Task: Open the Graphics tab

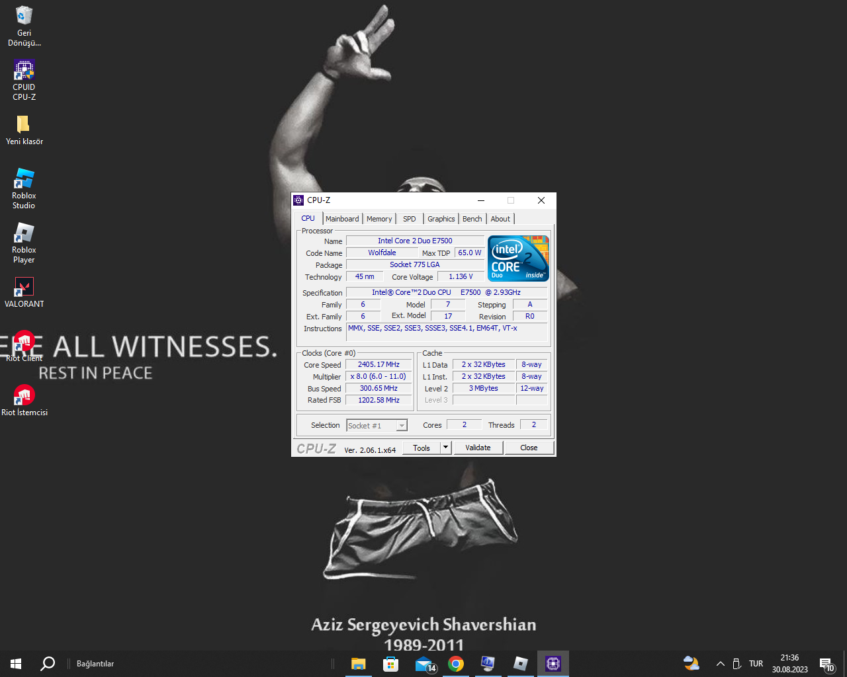Action: tap(441, 219)
